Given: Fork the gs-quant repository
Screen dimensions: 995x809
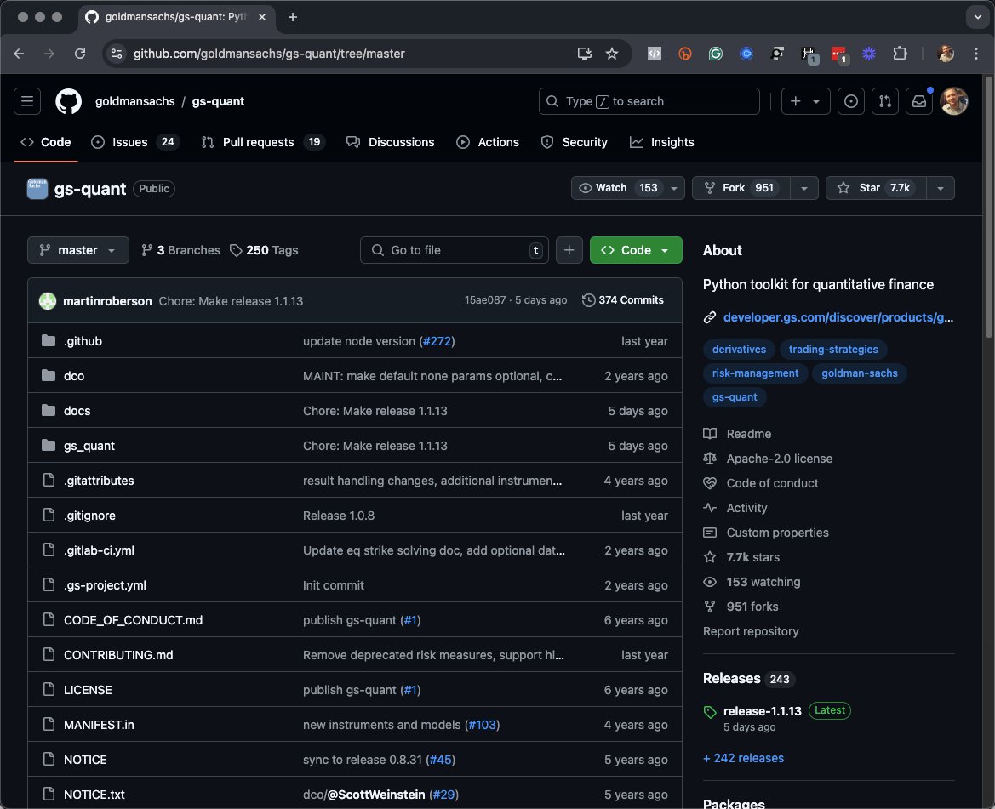Looking at the screenshot, I should coord(741,188).
